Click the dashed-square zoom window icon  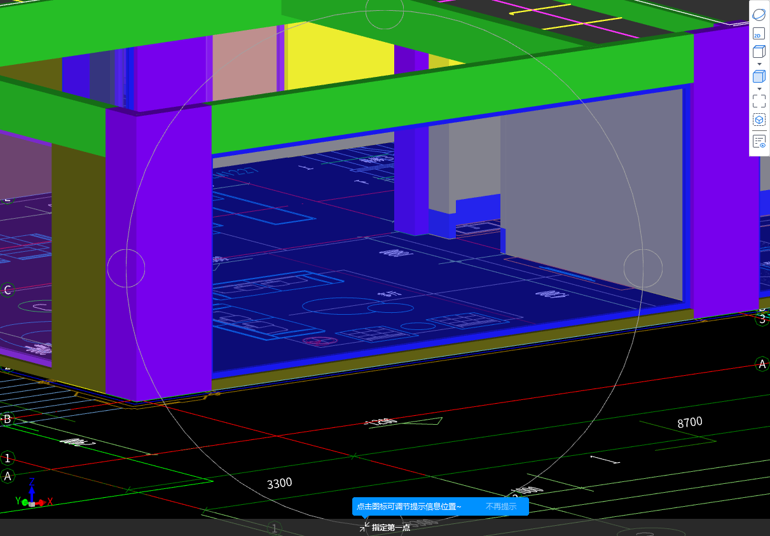(759, 101)
